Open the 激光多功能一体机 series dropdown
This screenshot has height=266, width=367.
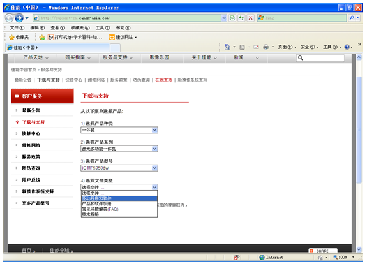tap(119, 149)
